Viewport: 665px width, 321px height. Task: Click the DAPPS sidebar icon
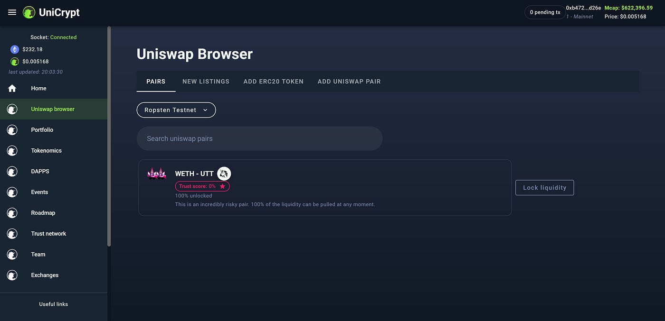pos(12,172)
